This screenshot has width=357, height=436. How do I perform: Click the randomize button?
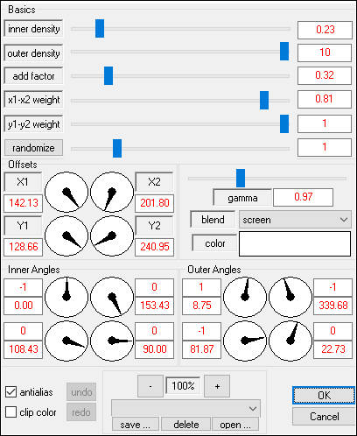pos(33,148)
